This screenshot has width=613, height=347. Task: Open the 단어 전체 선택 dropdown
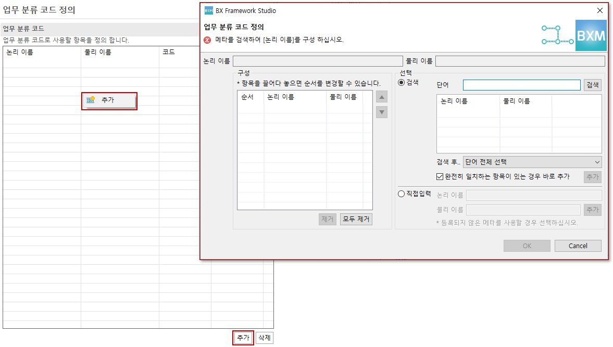click(532, 162)
